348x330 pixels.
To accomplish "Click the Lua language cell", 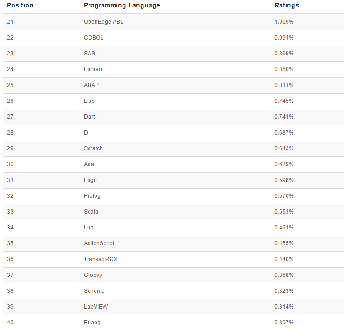I will 89,228.
